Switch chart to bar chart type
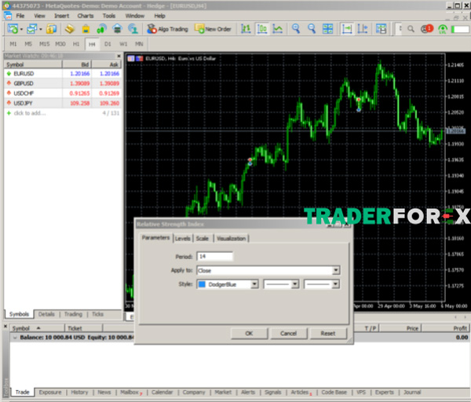The height and width of the screenshot is (402, 471). point(246,29)
